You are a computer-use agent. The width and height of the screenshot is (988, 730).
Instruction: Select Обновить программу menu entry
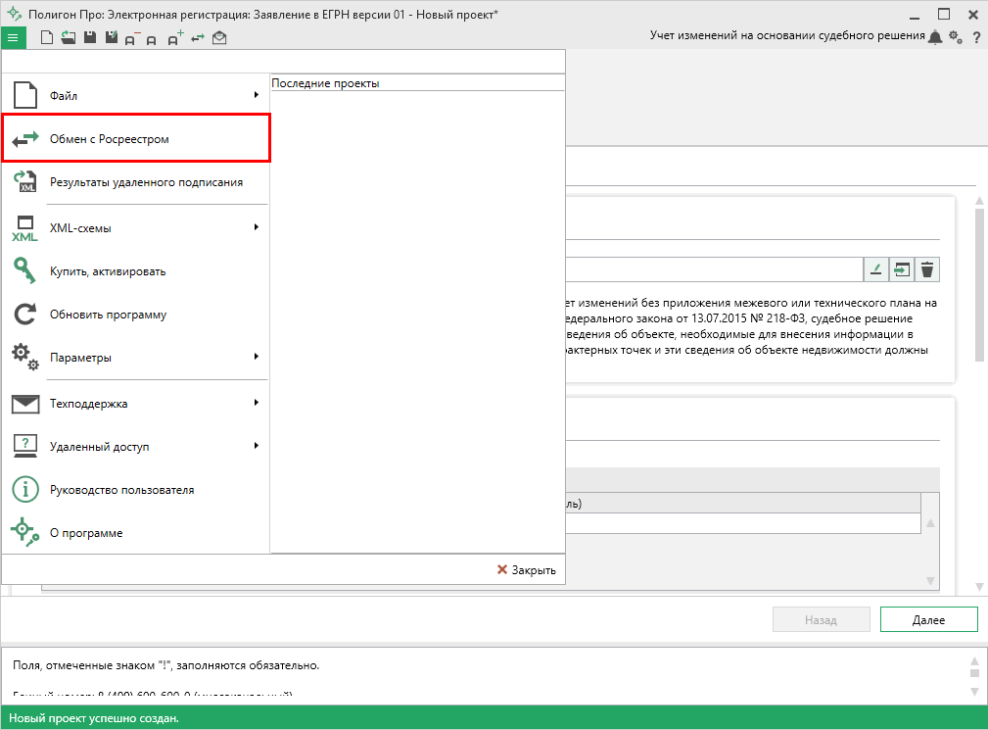136,315
